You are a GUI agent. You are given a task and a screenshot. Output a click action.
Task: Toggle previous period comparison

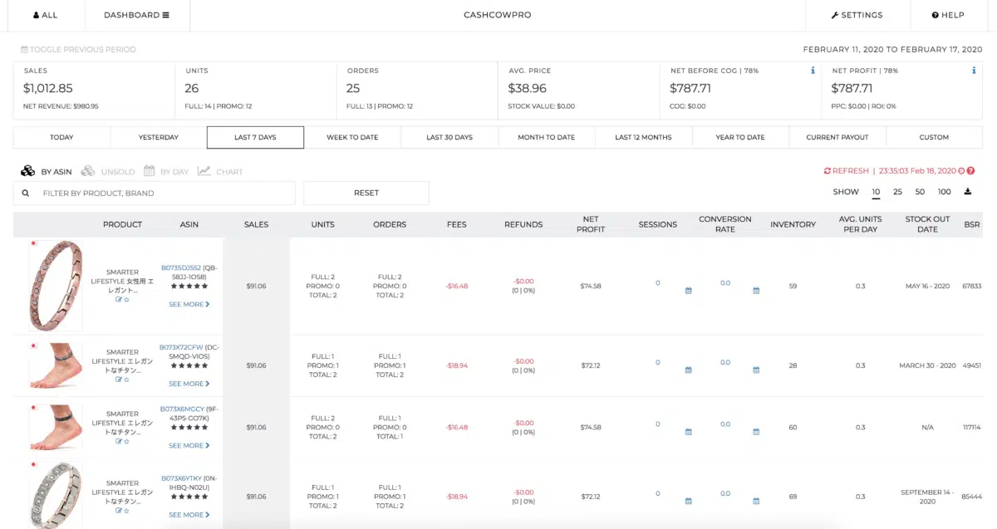pos(78,50)
